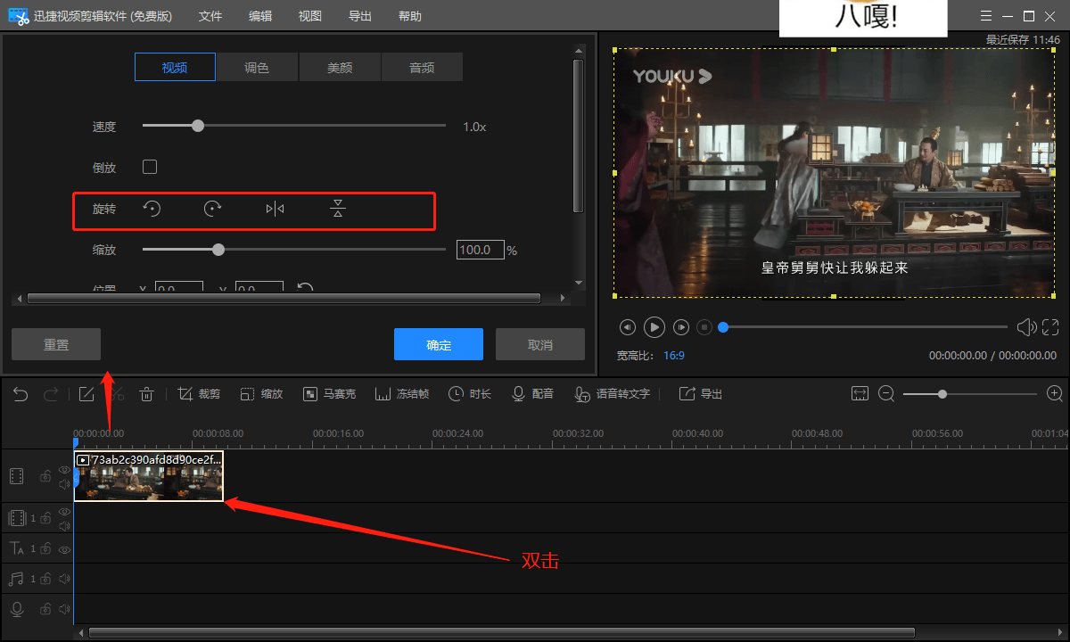Click the preview volume speaker icon
This screenshot has width=1070, height=642.
1026,327
